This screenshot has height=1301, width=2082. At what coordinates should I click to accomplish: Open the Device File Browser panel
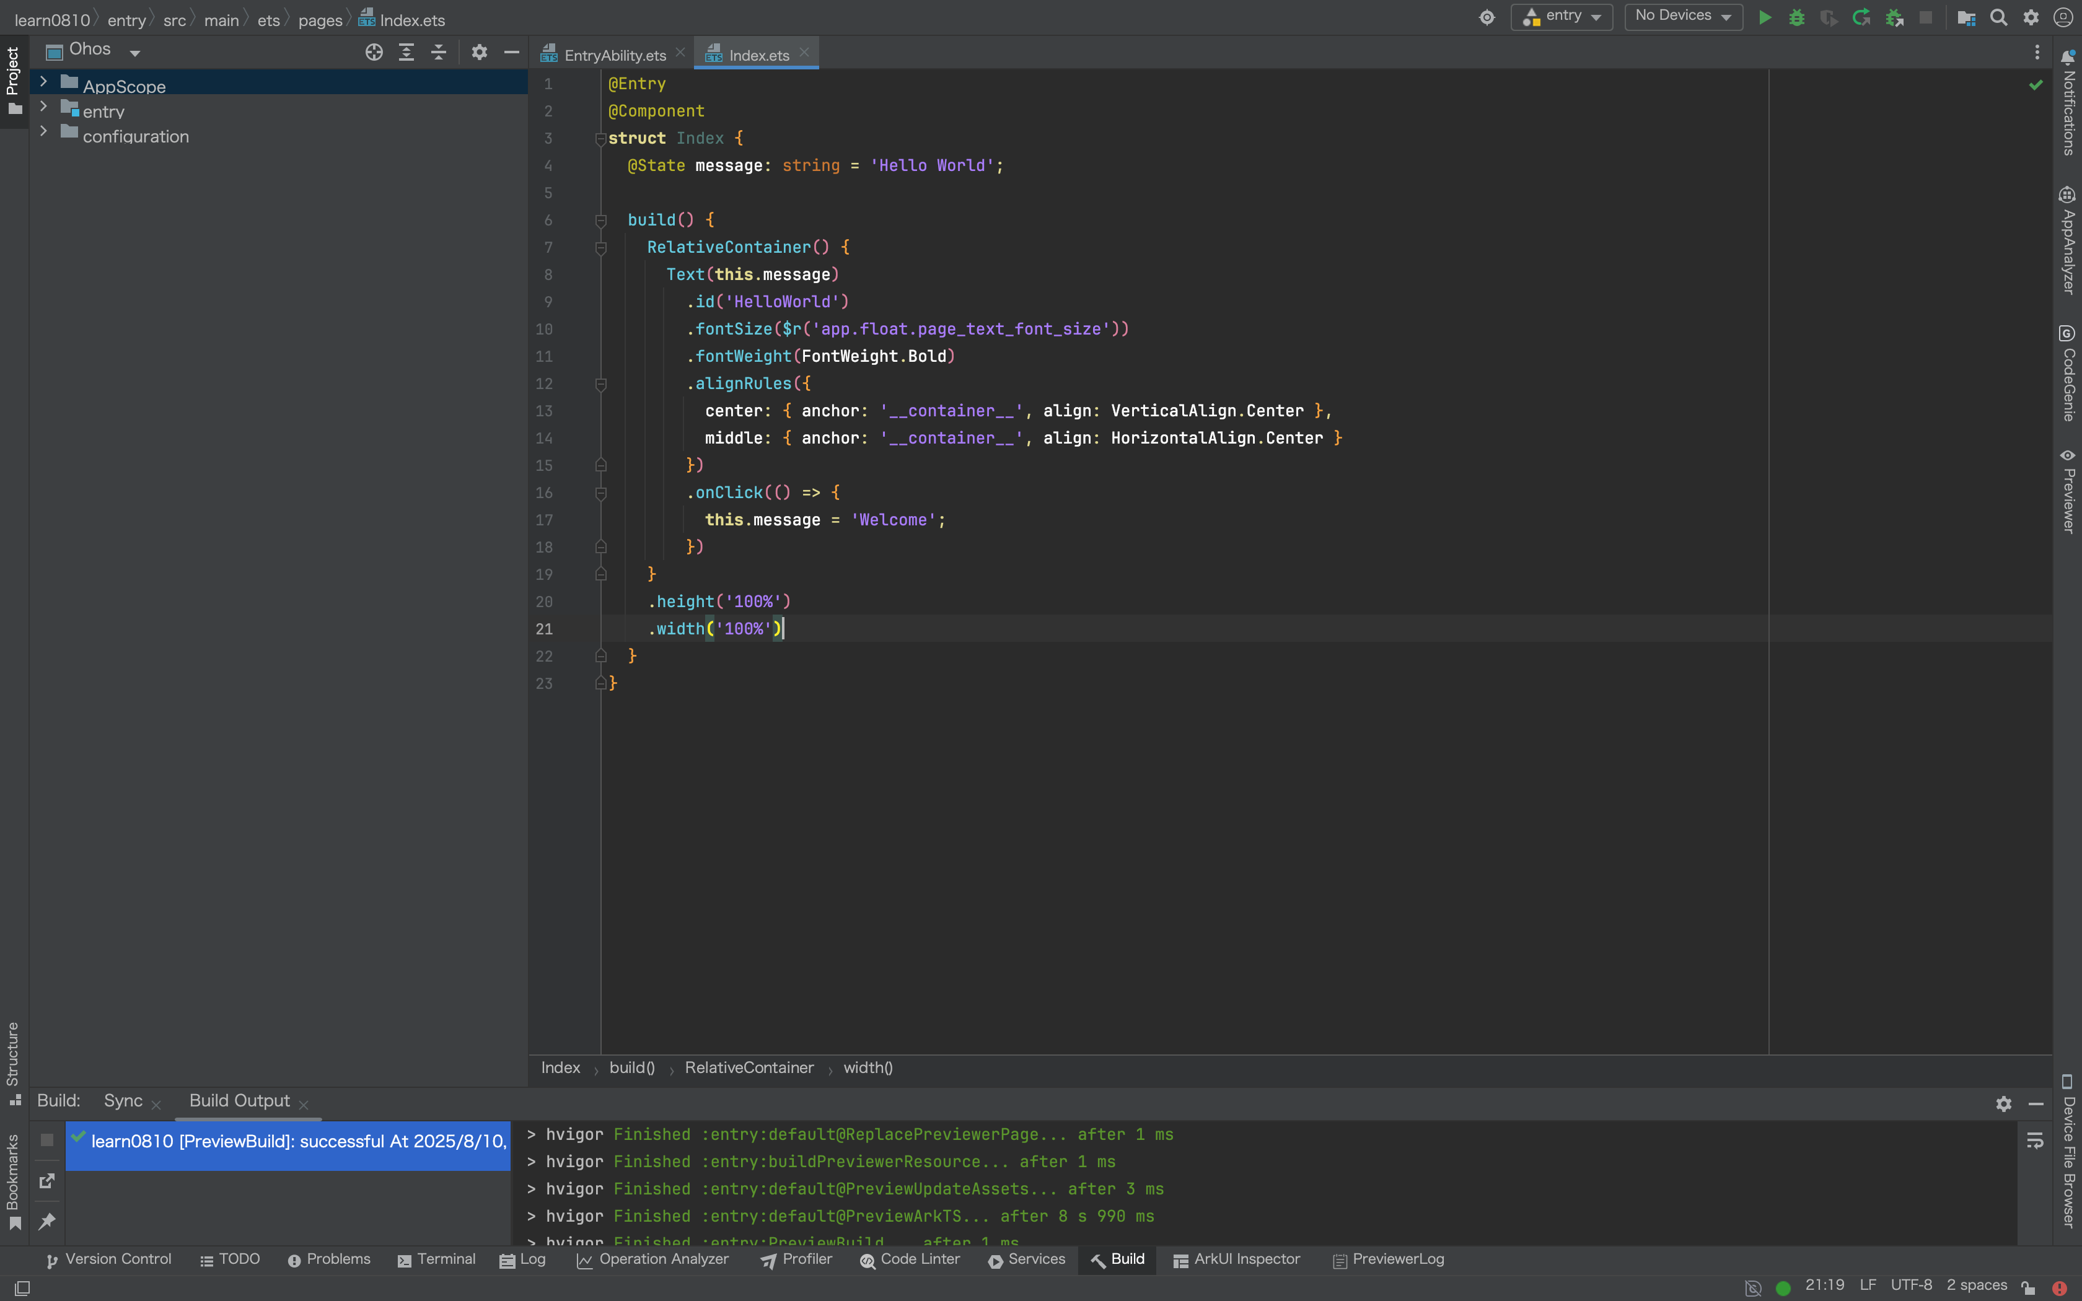point(2067,1150)
